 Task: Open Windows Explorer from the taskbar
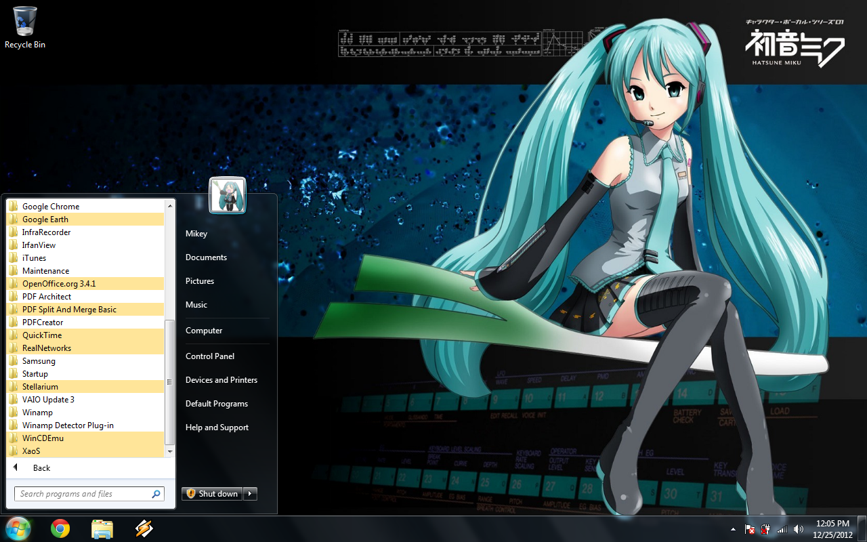(x=102, y=528)
